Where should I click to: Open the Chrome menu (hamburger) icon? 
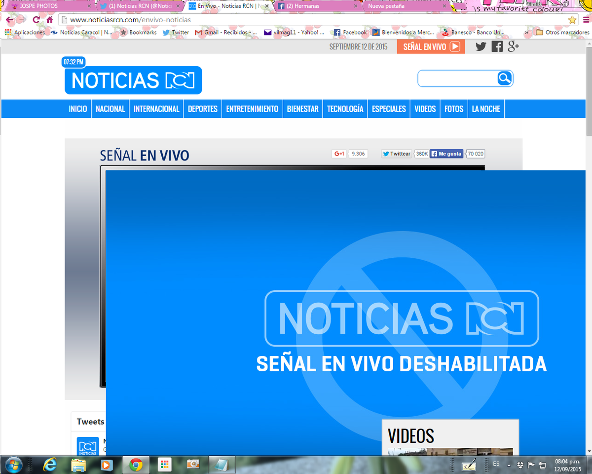586,20
